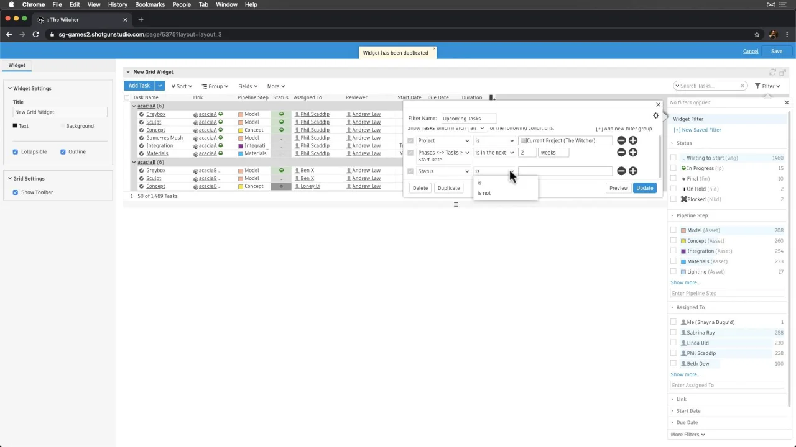Click the Preview button
Image resolution: width=796 pixels, height=447 pixels.
pyautogui.click(x=618, y=188)
